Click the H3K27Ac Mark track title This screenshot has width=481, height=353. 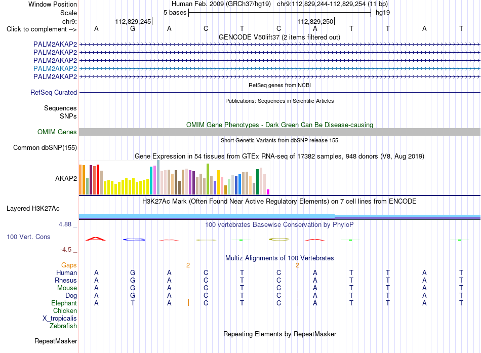click(x=279, y=202)
